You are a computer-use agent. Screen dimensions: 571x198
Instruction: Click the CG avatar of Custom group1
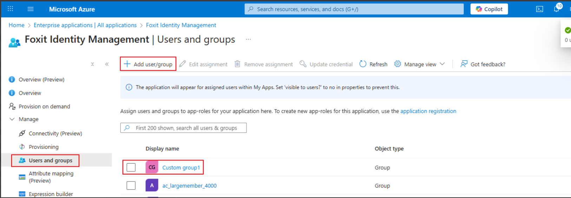click(x=152, y=167)
